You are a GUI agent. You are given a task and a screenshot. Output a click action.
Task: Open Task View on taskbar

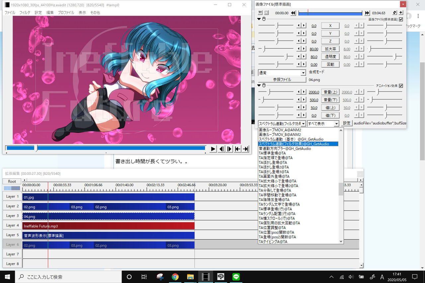pyautogui.click(x=144, y=277)
